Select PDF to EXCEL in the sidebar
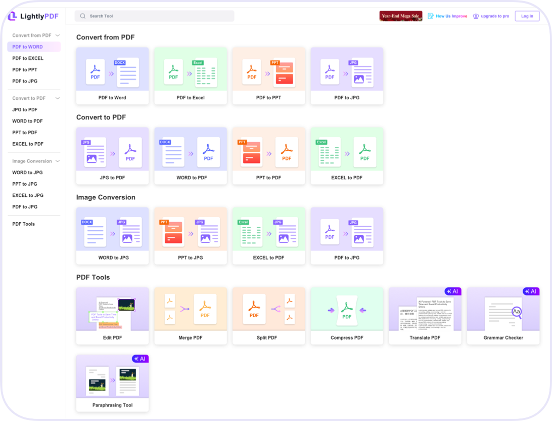Image resolution: width=552 pixels, height=421 pixels. tap(28, 58)
